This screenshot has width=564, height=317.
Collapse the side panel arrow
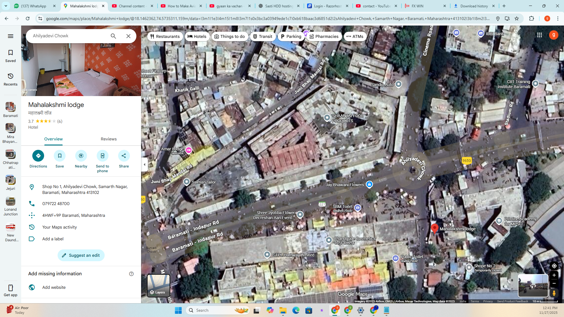coord(144,165)
